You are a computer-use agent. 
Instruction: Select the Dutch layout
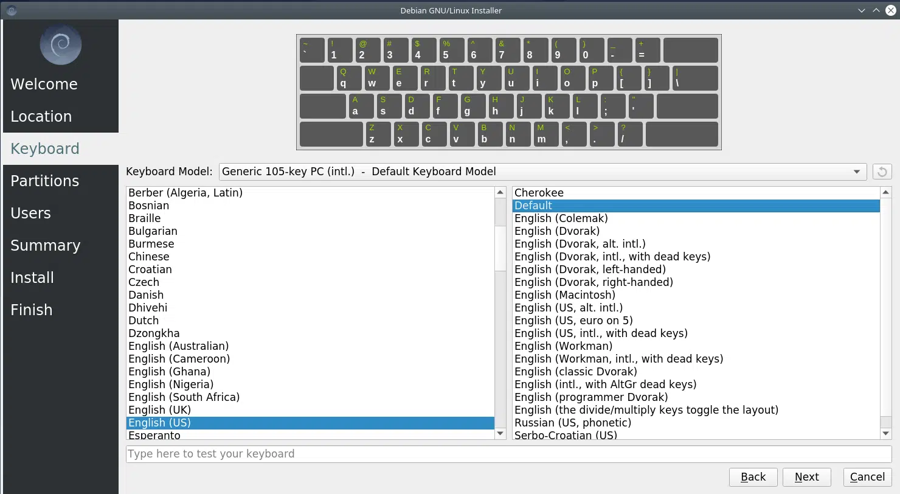click(x=310, y=321)
